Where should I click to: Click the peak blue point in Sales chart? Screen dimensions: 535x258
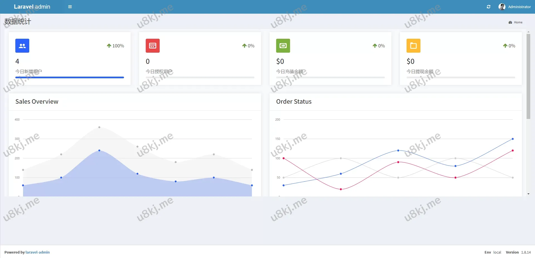point(99,150)
